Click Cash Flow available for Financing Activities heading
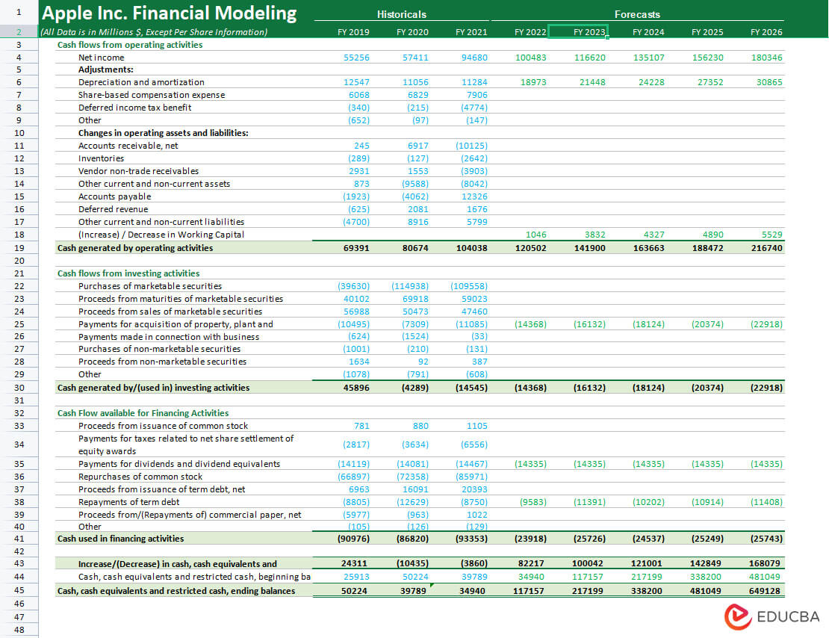829x638 pixels. pyautogui.click(x=143, y=412)
